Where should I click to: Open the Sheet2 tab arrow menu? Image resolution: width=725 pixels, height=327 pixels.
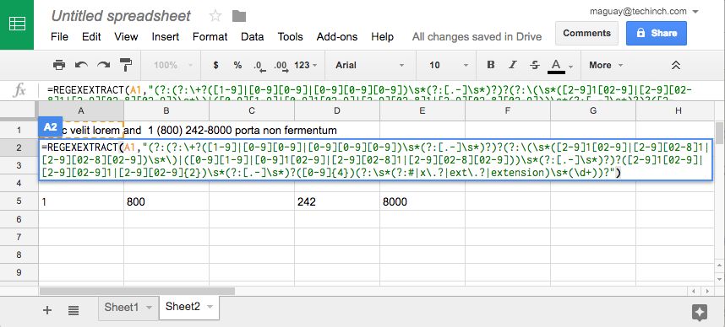[210, 307]
